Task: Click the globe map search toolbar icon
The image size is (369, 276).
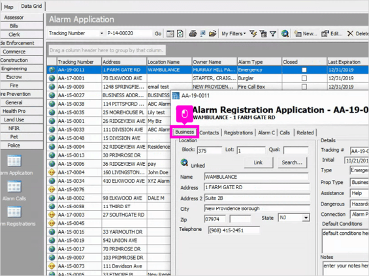Action: tap(285, 34)
